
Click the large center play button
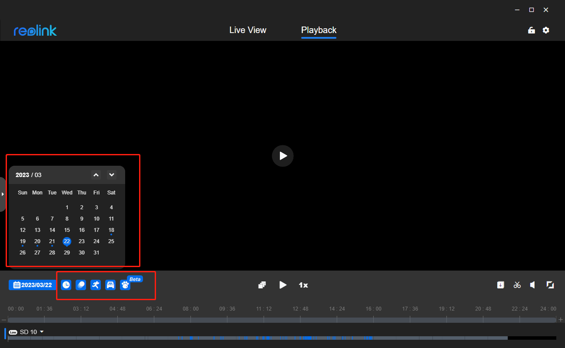point(283,156)
